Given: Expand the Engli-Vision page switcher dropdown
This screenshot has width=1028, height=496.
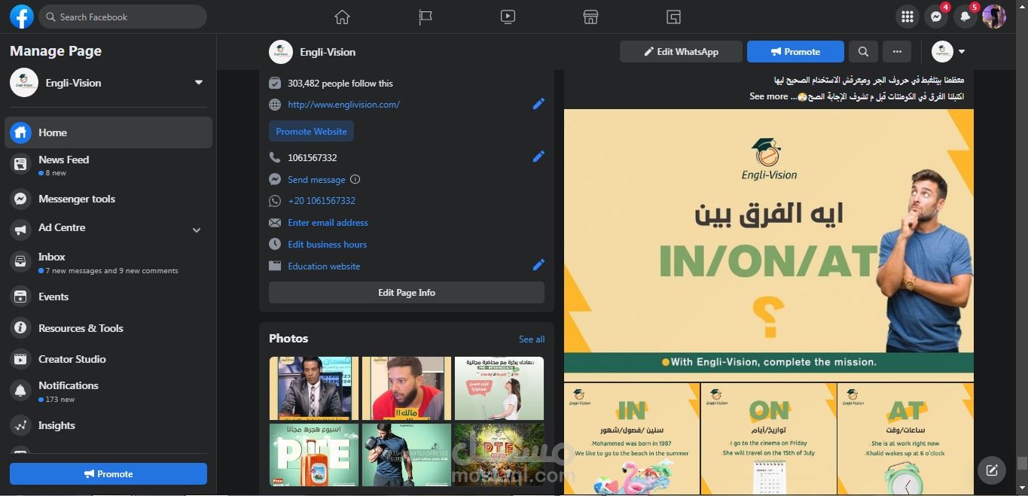Looking at the screenshot, I should (199, 83).
